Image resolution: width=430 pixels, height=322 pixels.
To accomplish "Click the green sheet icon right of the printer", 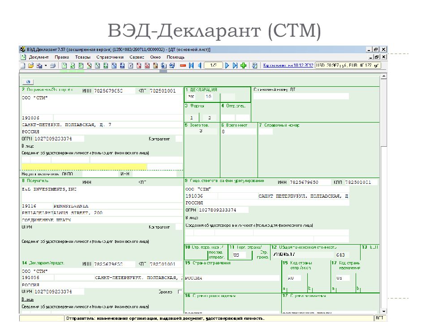I will click(x=64, y=65).
